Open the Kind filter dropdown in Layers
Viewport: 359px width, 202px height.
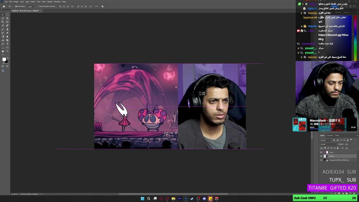(326, 140)
